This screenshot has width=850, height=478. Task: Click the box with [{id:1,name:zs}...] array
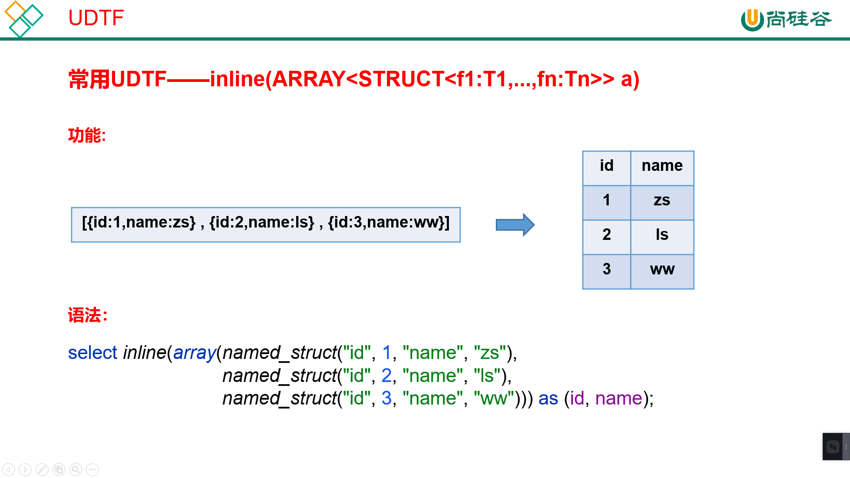point(266,225)
